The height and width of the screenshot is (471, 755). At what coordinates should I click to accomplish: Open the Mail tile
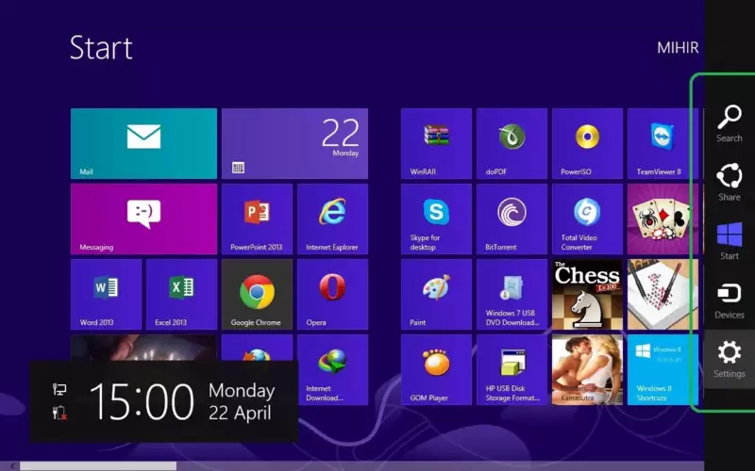[143, 143]
